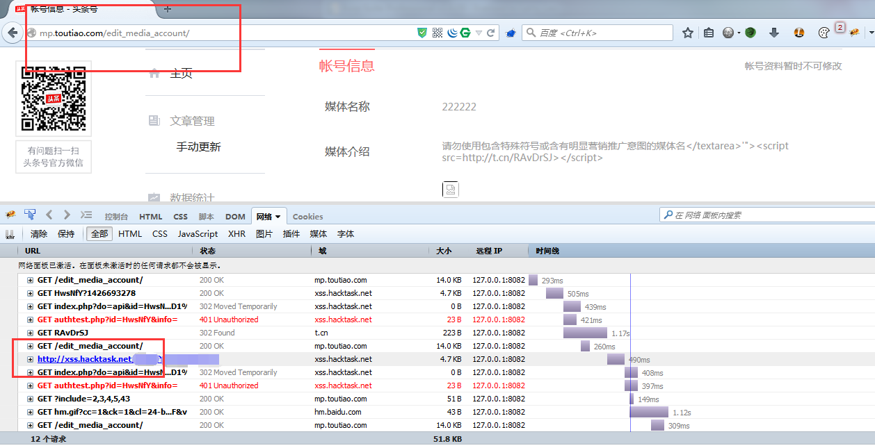Click the XHR break icon in net toolbar
875x448 pixels.
(x=10, y=234)
